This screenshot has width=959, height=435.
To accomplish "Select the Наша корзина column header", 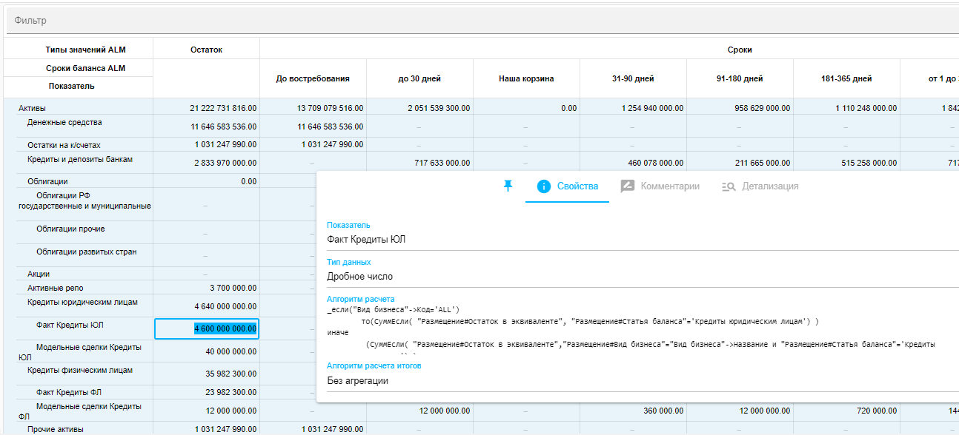I will (526, 78).
